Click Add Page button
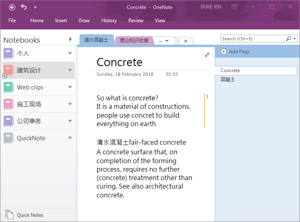 pos(235,52)
